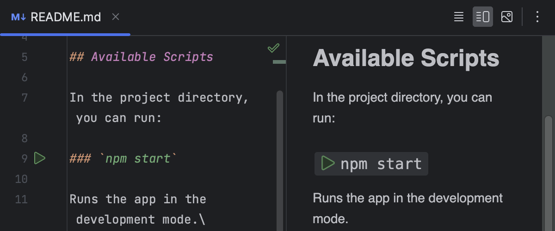Click "Runs the app in the development" preview text
Screen dimensions: 555x231
coord(407,198)
